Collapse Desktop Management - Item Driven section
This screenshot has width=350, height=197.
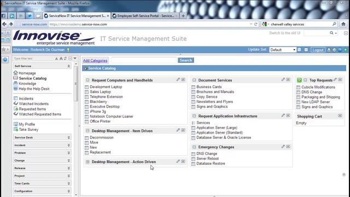click(x=87, y=131)
